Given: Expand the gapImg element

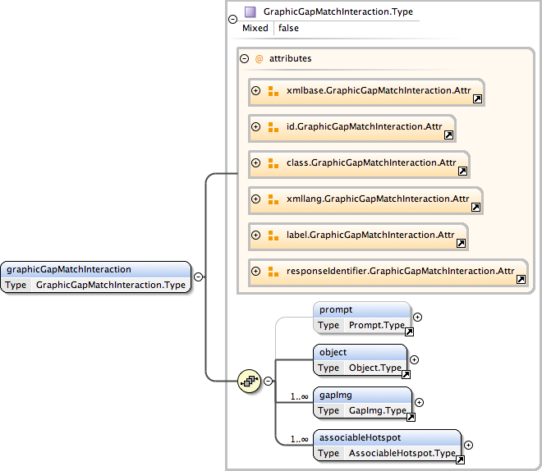Looking at the screenshot, I should tap(420, 402).
